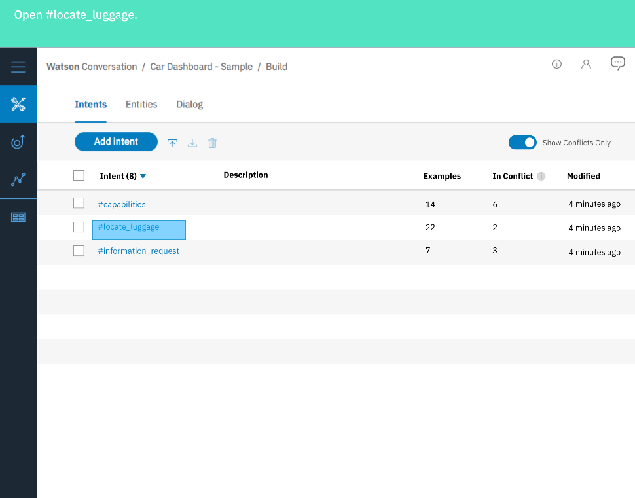Click '4 minutes ago' in #locate_luggage row
Screen dimensions: 635x498
[594, 228]
